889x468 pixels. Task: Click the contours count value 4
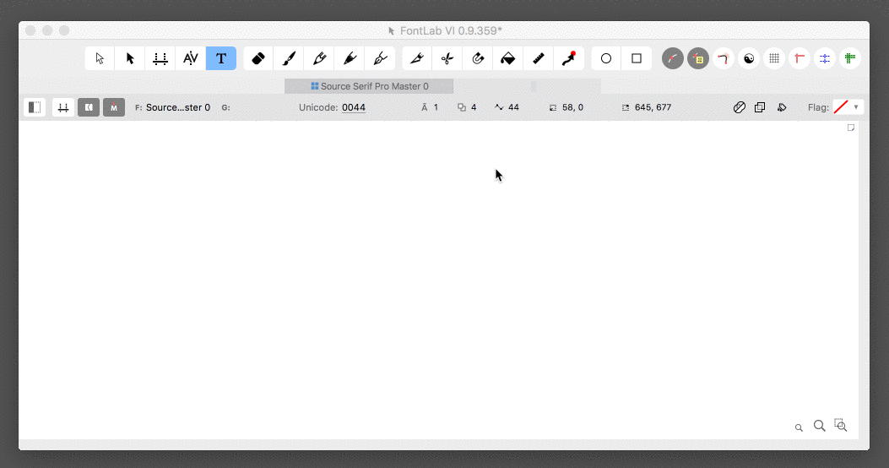474,107
